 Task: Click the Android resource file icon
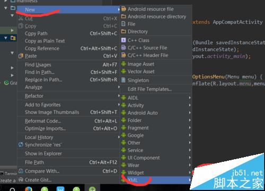click(x=123, y=9)
